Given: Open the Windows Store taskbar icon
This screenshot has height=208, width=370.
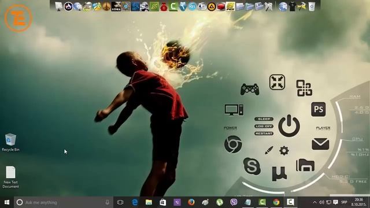Looking at the screenshot, I should [163, 202].
